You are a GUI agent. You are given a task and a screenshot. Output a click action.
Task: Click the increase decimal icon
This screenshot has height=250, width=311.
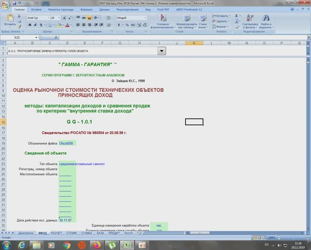pyautogui.click(x=139, y=25)
